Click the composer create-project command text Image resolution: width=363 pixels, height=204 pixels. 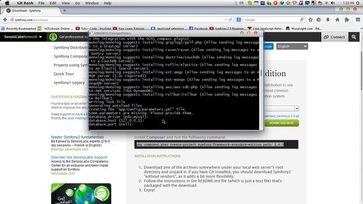(210, 144)
